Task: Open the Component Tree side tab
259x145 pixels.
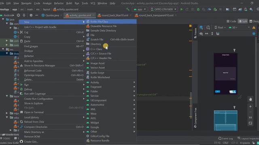Action: pos(195,118)
